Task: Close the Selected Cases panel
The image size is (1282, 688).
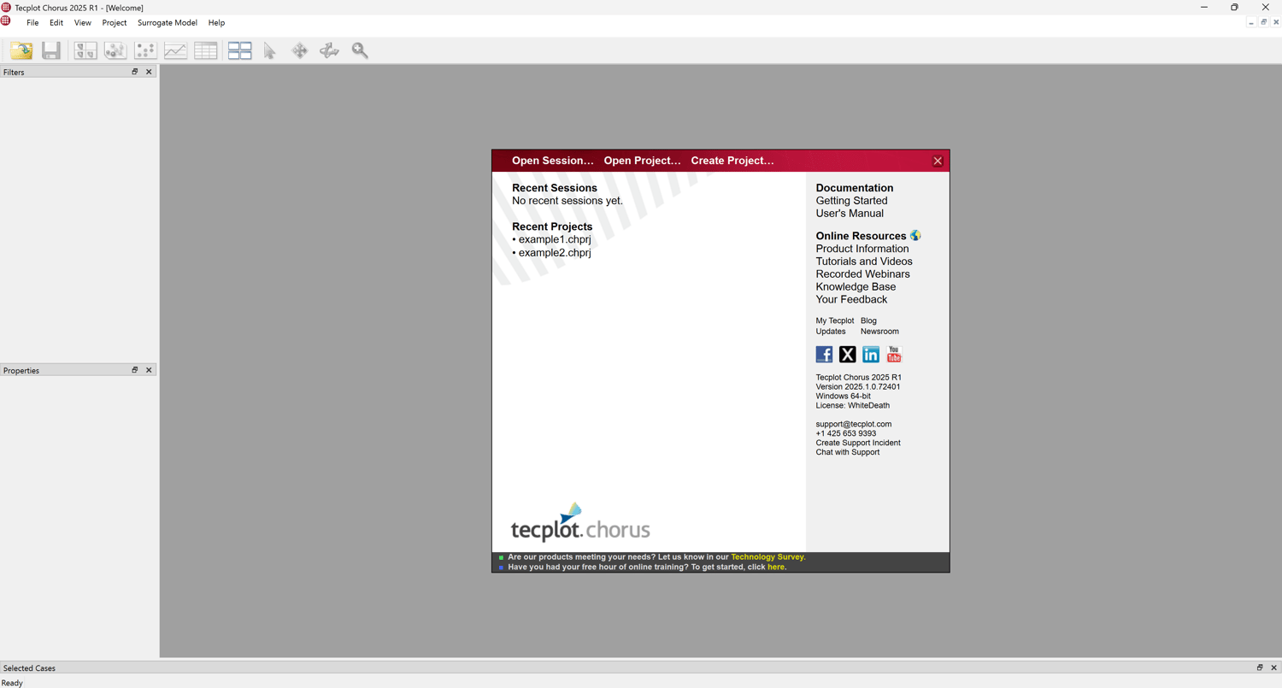Action: pyautogui.click(x=1273, y=667)
